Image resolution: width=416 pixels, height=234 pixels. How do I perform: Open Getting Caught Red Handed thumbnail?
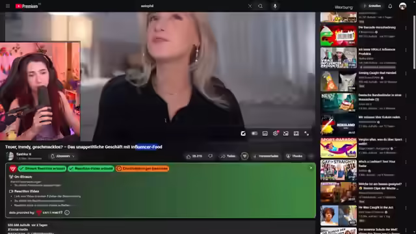(x=339, y=81)
